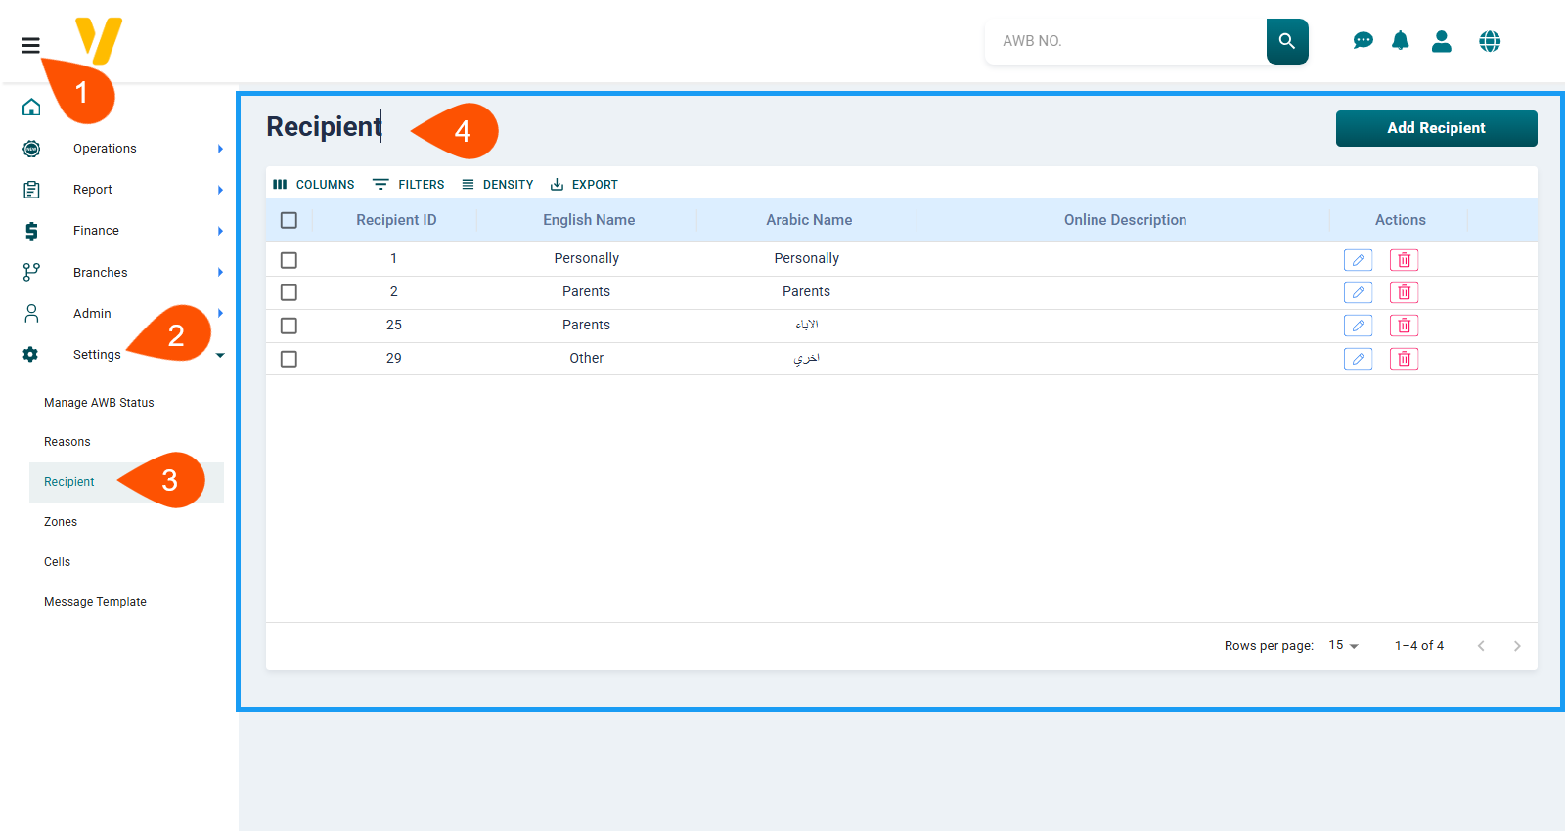This screenshot has width=1565, height=831.
Task: Edit the Personally recipient row
Action: tap(1358, 260)
